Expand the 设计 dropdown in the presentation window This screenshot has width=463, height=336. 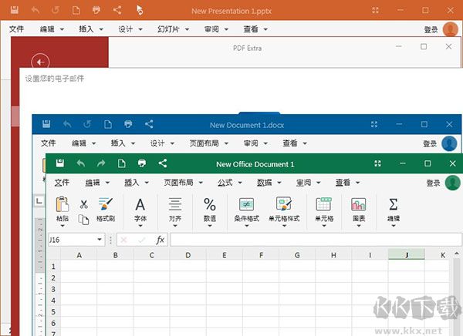click(140, 29)
